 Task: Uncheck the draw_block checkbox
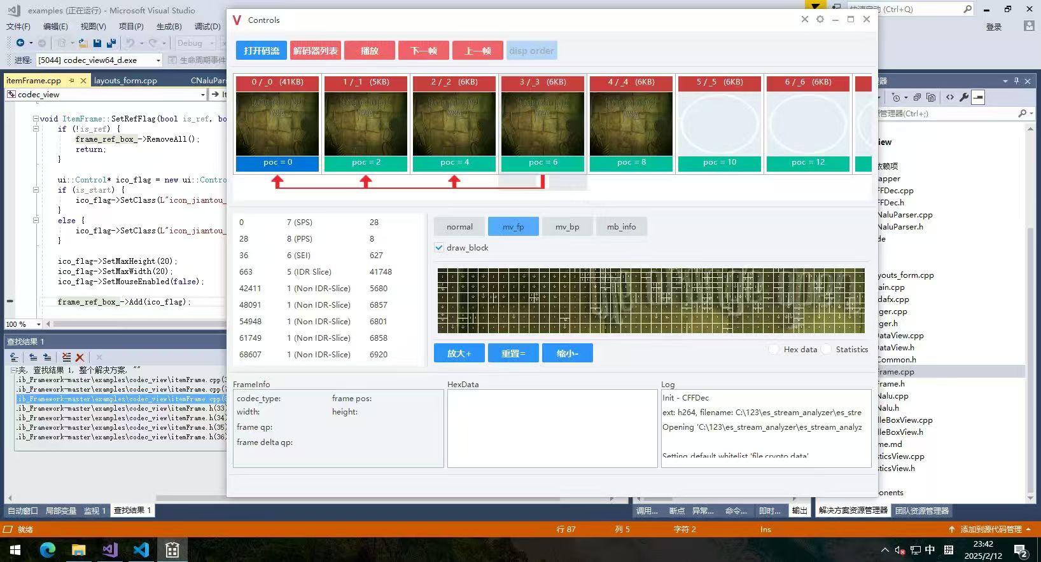point(439,248)
